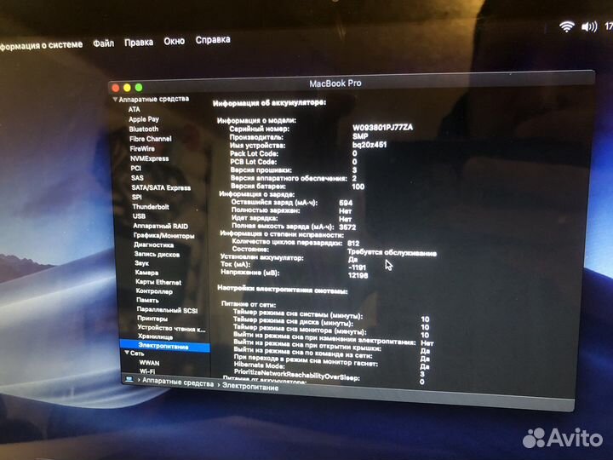Open the Файл menu
Viewport: 613px width, 460px height.
(103, 43)
